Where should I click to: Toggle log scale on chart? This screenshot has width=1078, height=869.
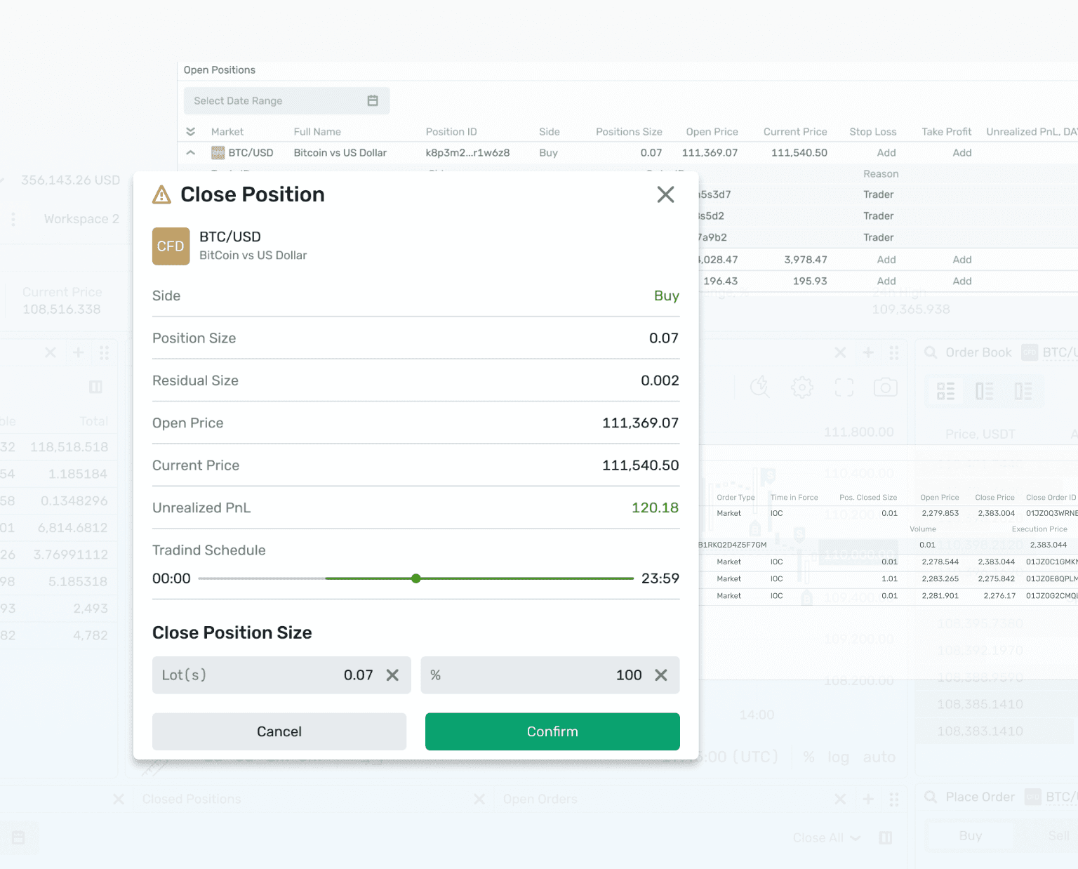[838, 757]
